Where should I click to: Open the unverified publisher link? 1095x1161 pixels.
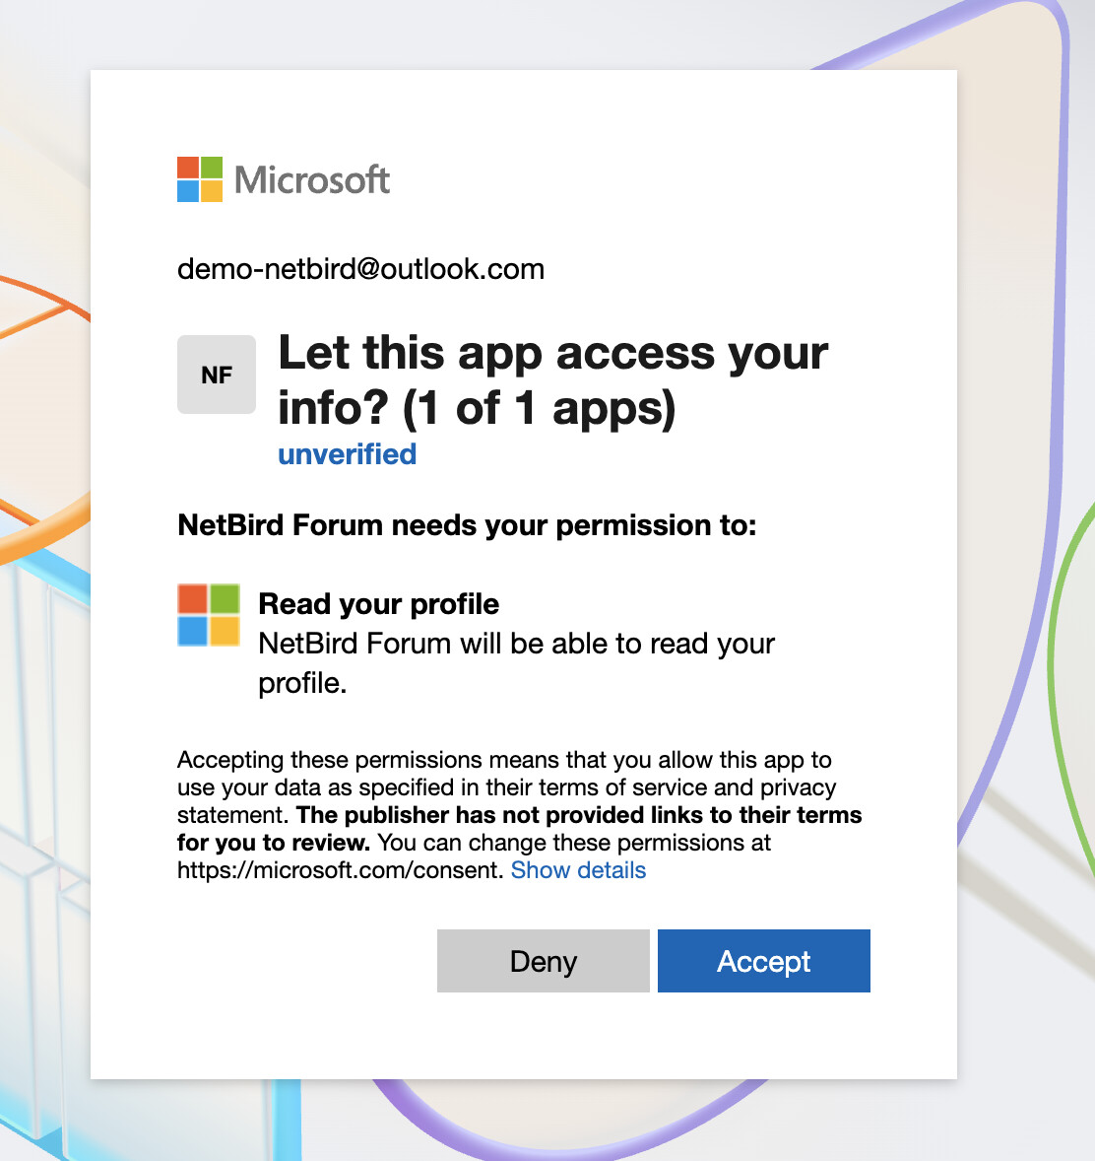point(347,454)
